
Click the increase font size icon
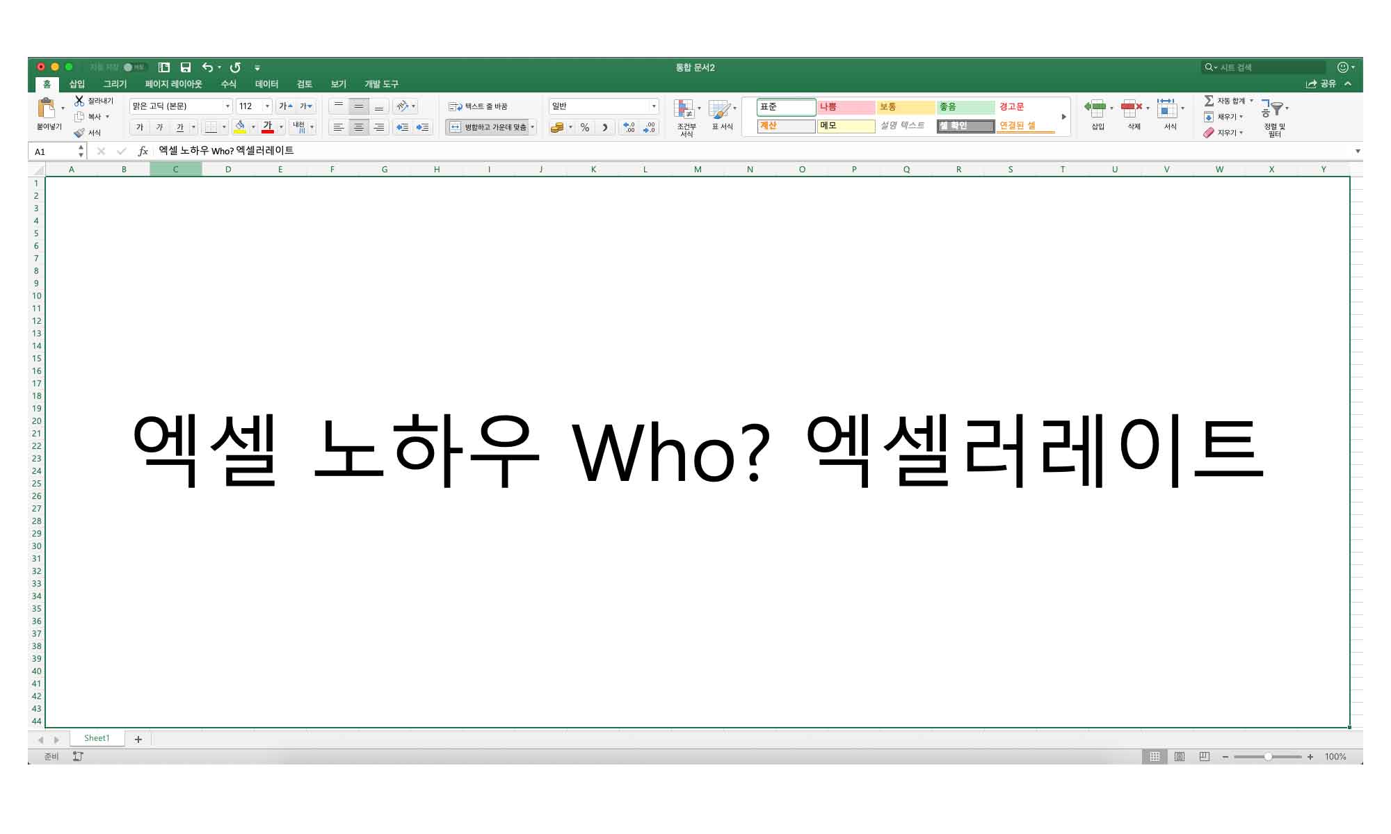(285, 106)
